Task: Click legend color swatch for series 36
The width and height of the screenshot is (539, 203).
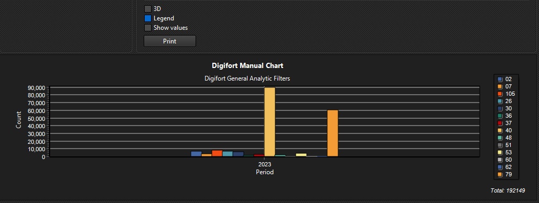Action: click(x=500, y=116)
